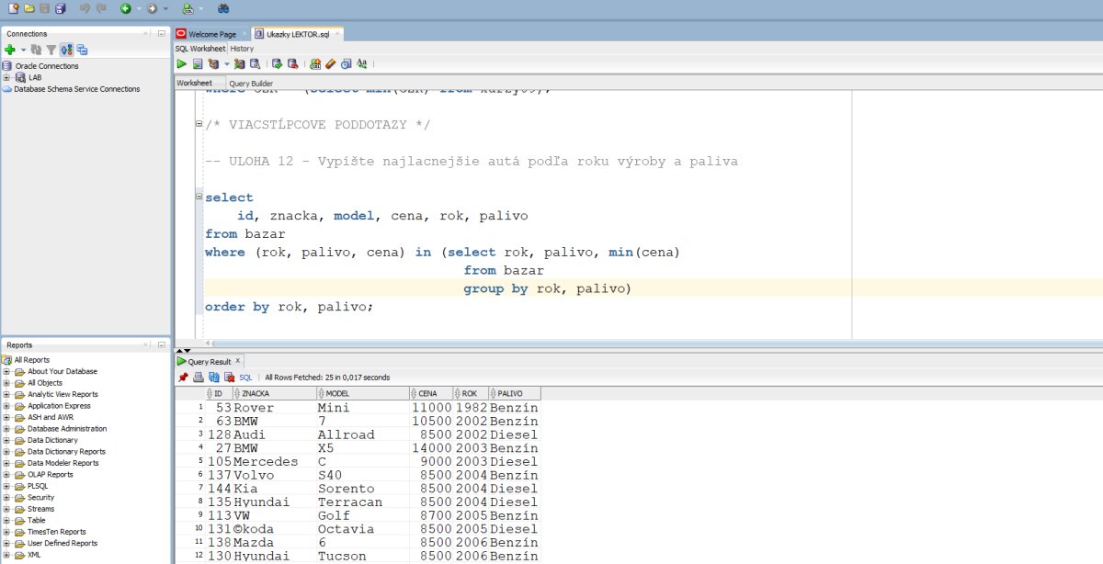Select the Security reports folder
The width and height of the screenshot is (1103, 564).
(x=40, y=497)
